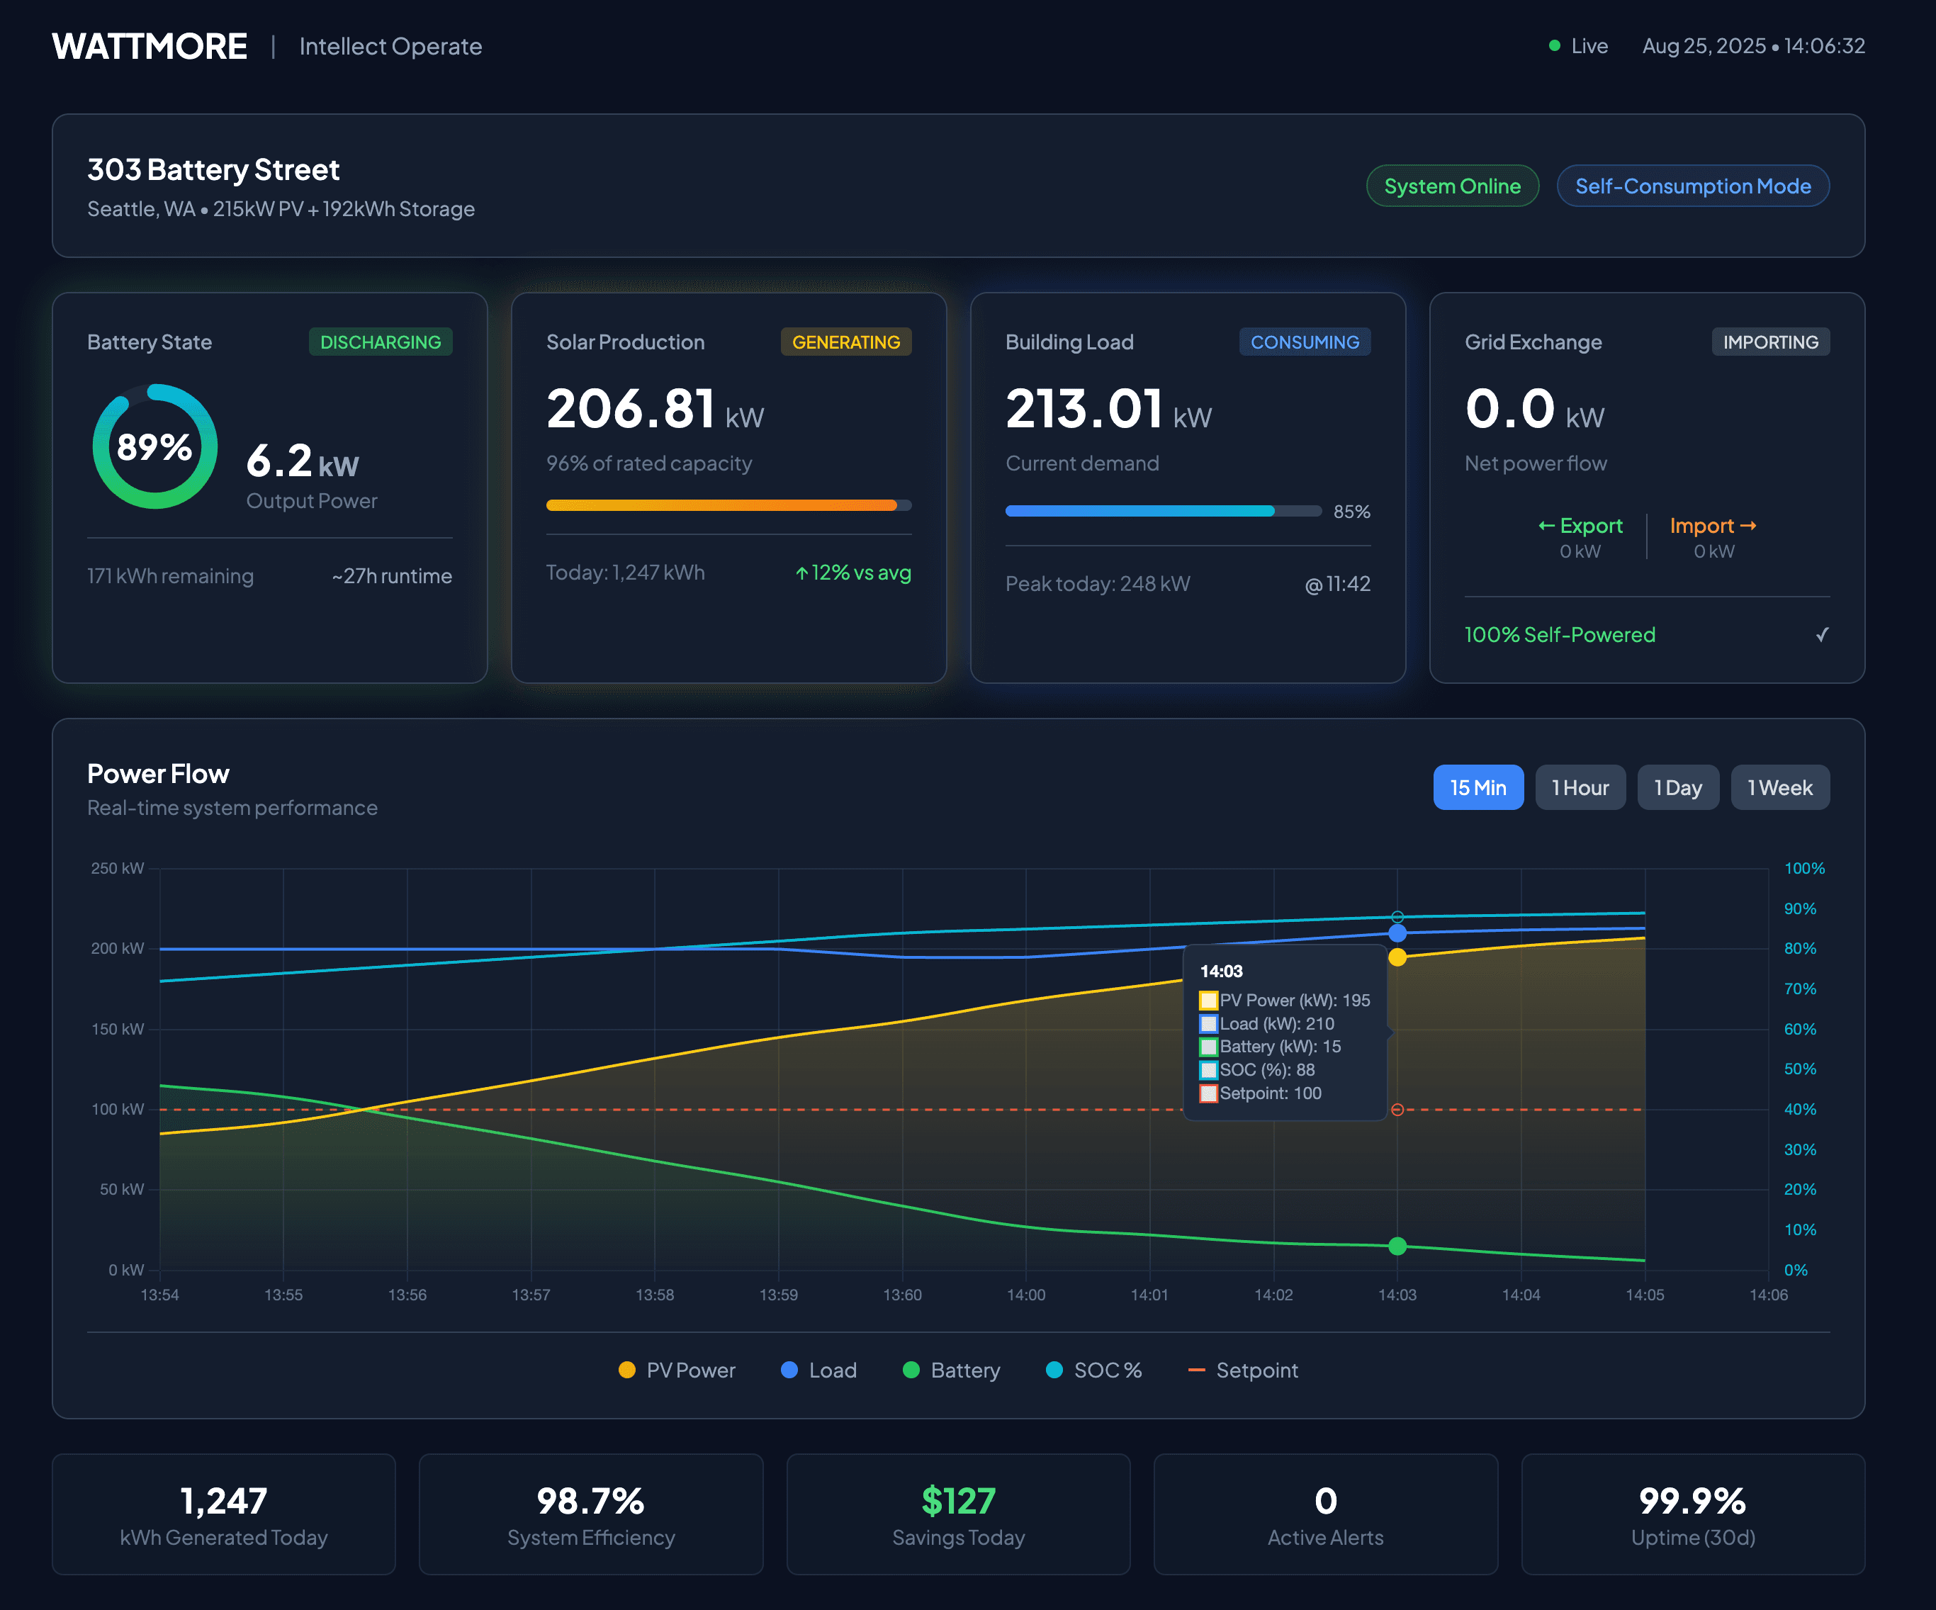Image resolution: width=1936 pixels, height=1610 pixels.
Task: Toggle the GENERATING badge on Solar Production
Action: click(845, 342)
